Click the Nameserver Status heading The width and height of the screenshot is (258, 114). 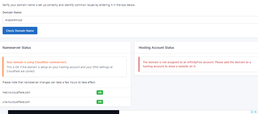point(17,48)
